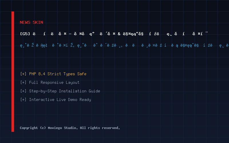Viewport: 229px width, 143px height.
Task: Open the Step-by-Step Installation Guide text
Action: [x=65, y=91]
